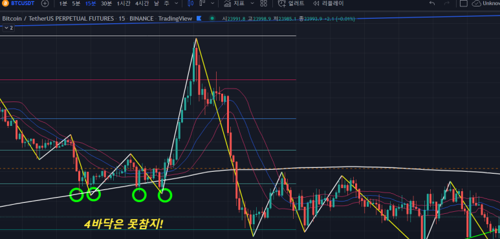500x239 pixels.
Task: Open the cloud-saved layout name button
Action: click(x=486, y=3)
